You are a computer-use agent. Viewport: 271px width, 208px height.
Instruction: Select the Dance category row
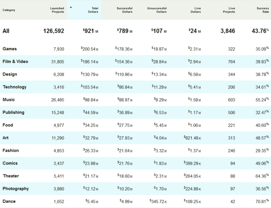pos(135,201)
